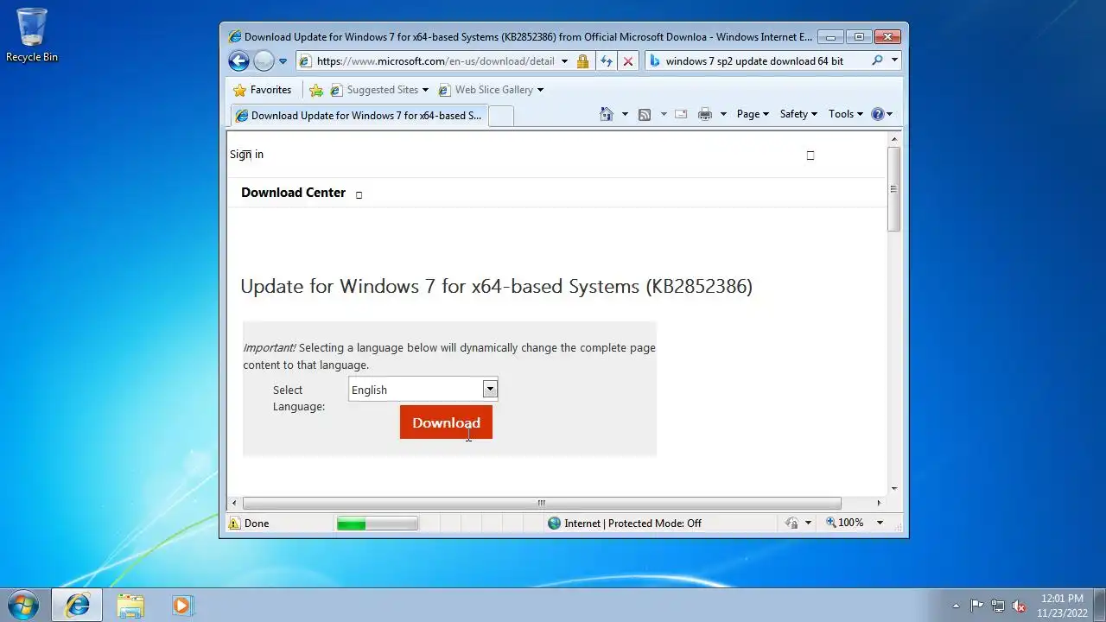Open the zoom level dropdown arrow
Image resolution: width=1106 pixels, height=622 pixels.
(880, 524)
